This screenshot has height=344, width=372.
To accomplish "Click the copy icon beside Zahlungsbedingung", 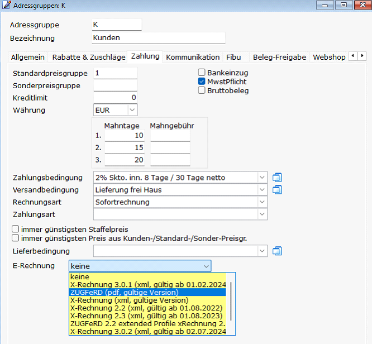I will pyautogui.click(x=277, y=178).
